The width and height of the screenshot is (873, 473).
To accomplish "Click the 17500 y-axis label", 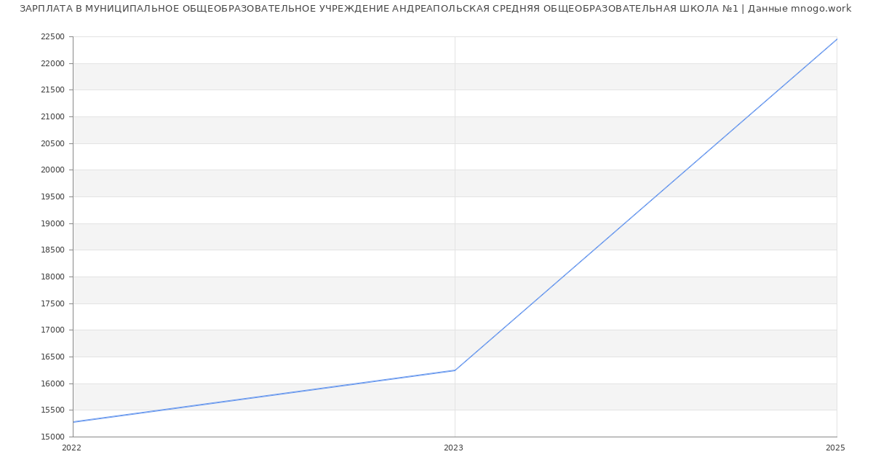I will (53, 303).
